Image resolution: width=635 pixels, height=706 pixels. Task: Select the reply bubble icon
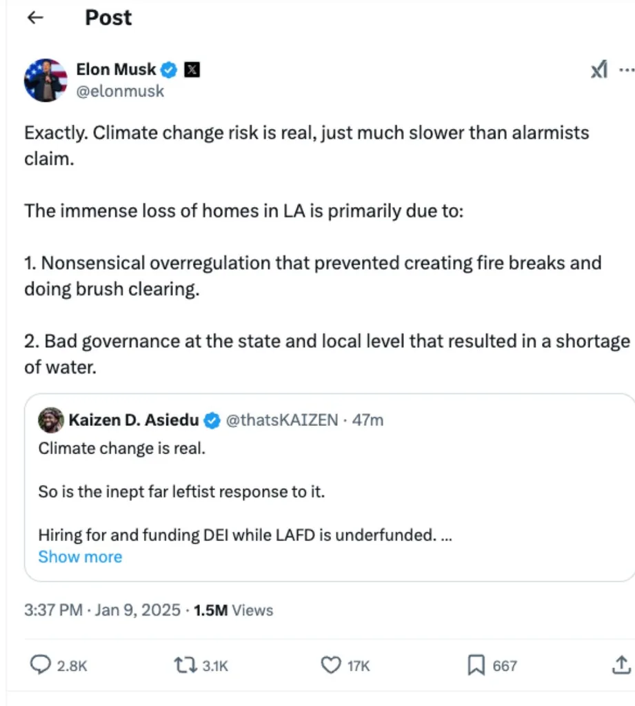point(41,665)
